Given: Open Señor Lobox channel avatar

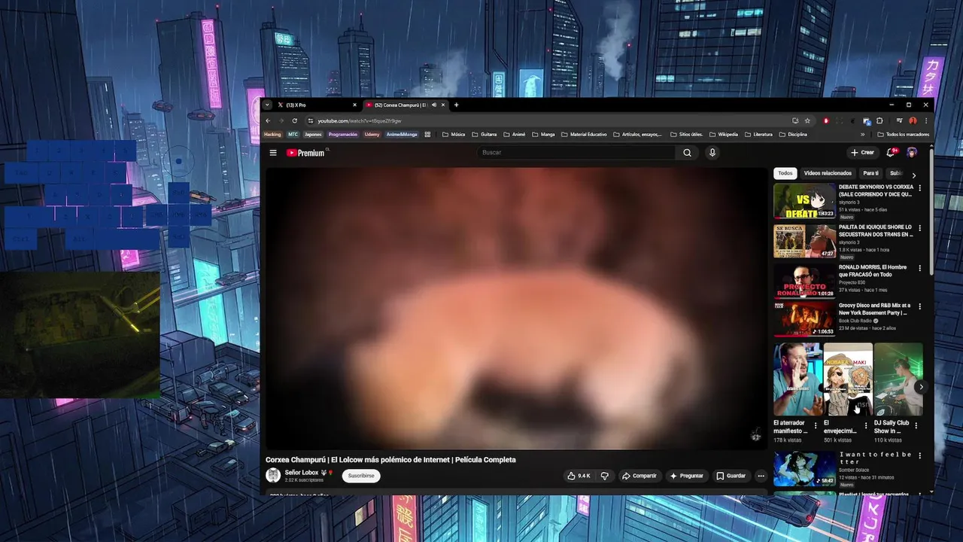Looking at the screenshot, I should click(x=273, y=475).
